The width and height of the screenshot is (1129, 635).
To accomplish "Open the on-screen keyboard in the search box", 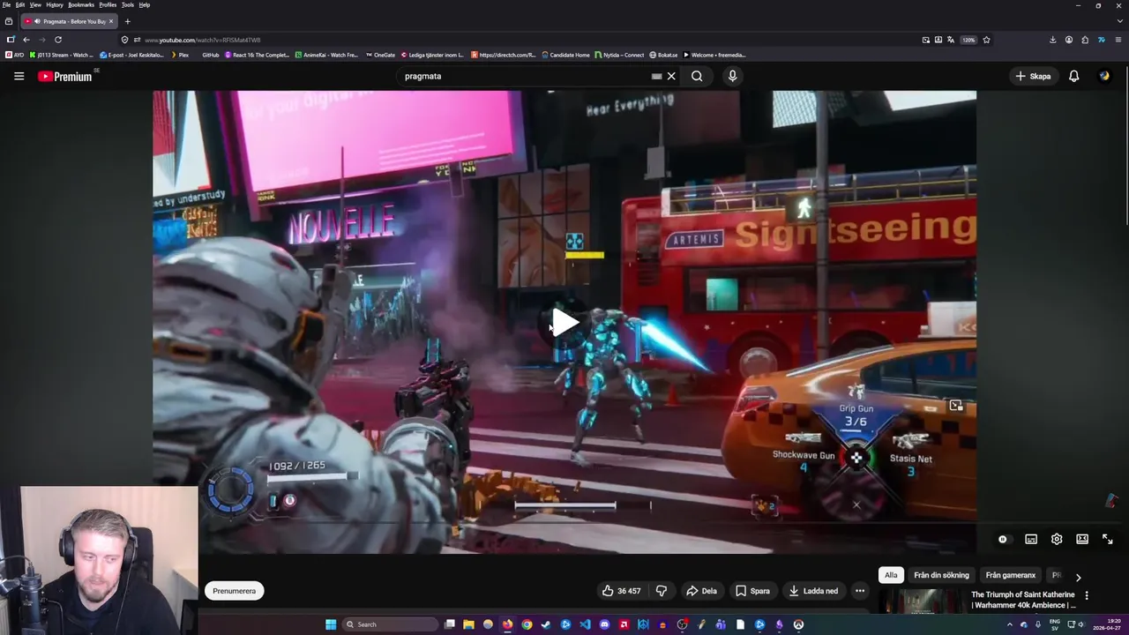I will pyautogui.click(x=656, y=76).
